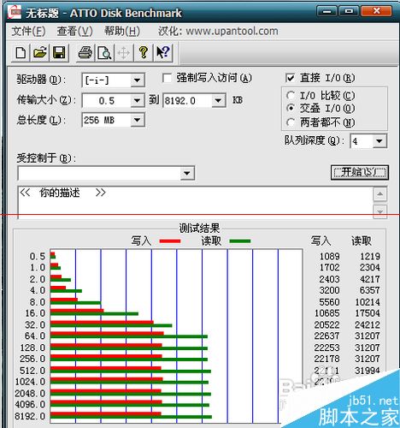Open the 队列深度 dropdown
Image resolution: width=400 pixels, height=428 pixels.
379,141
